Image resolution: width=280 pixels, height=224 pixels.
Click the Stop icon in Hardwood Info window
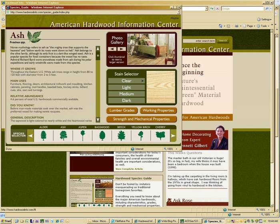pyautogui.click(x=217, y=8)
